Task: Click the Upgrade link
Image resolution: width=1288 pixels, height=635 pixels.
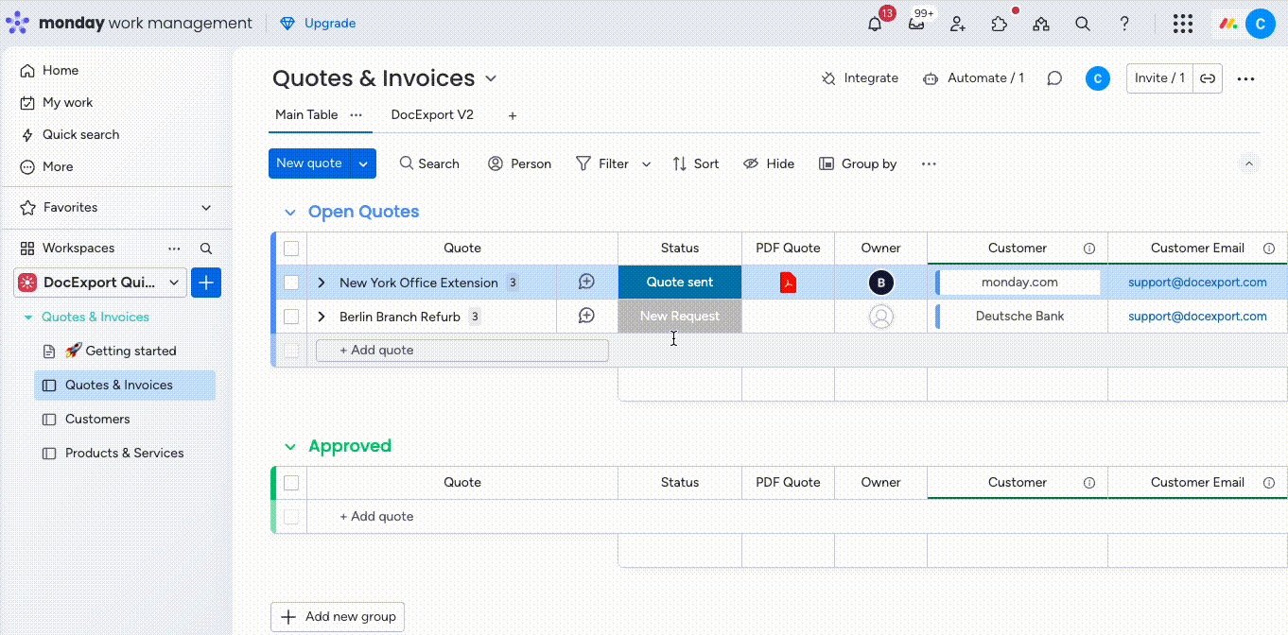Action: tap(319, 24)
